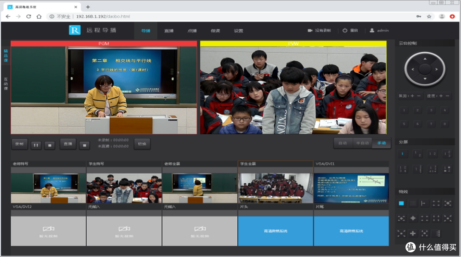Tilt the PTZ camera down arrow

(425, 79)
